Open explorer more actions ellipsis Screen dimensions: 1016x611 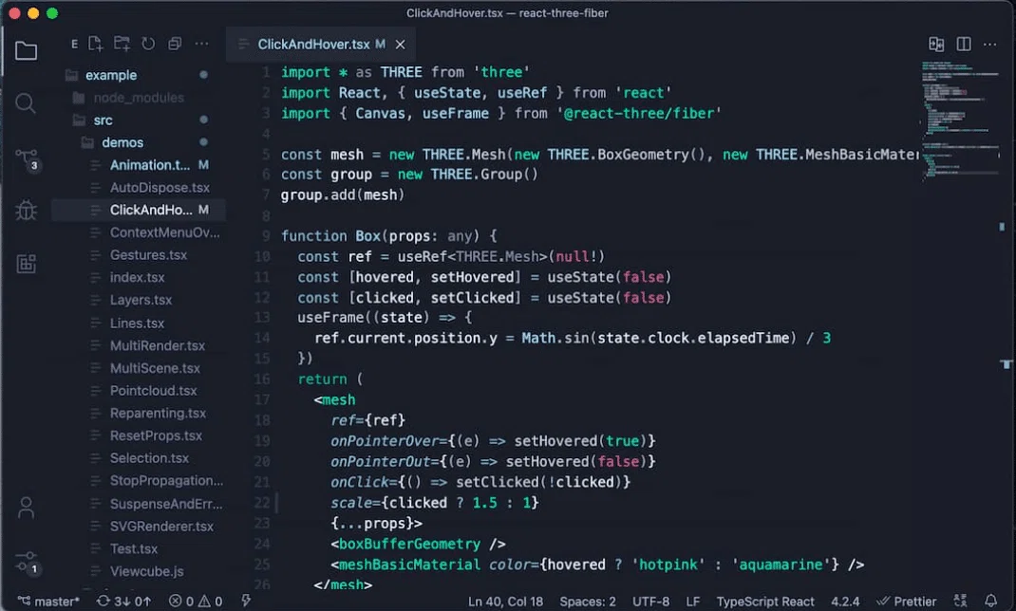[201, 44]
